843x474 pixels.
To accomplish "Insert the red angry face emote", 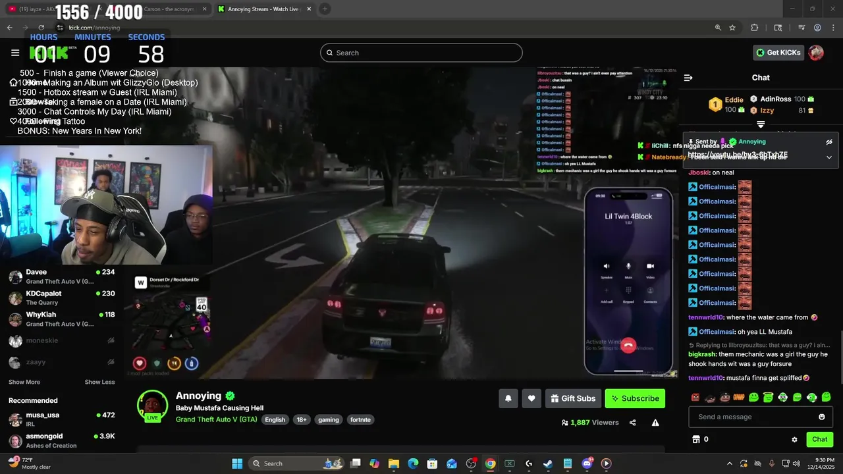I will click(x=695, y=397).
